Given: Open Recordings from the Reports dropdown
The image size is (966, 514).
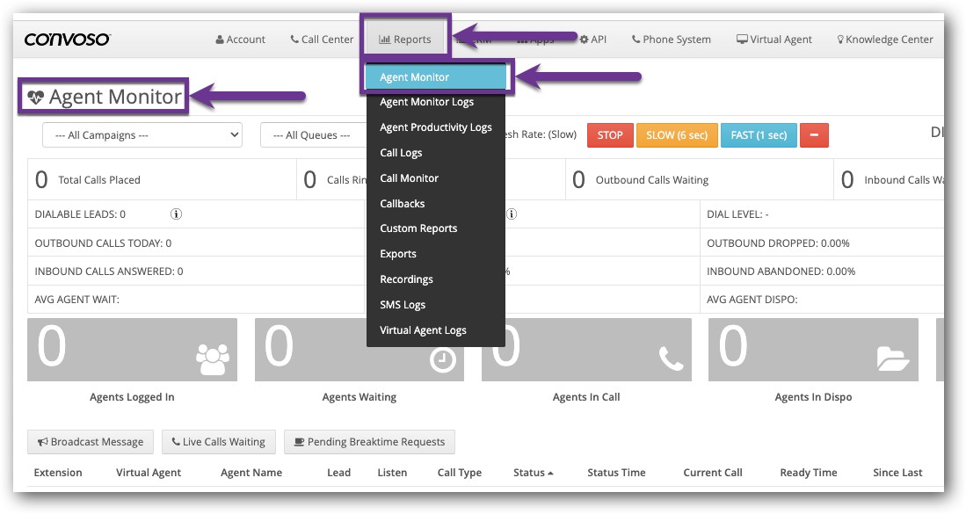Looking at the screenshot, I should 406,279.
